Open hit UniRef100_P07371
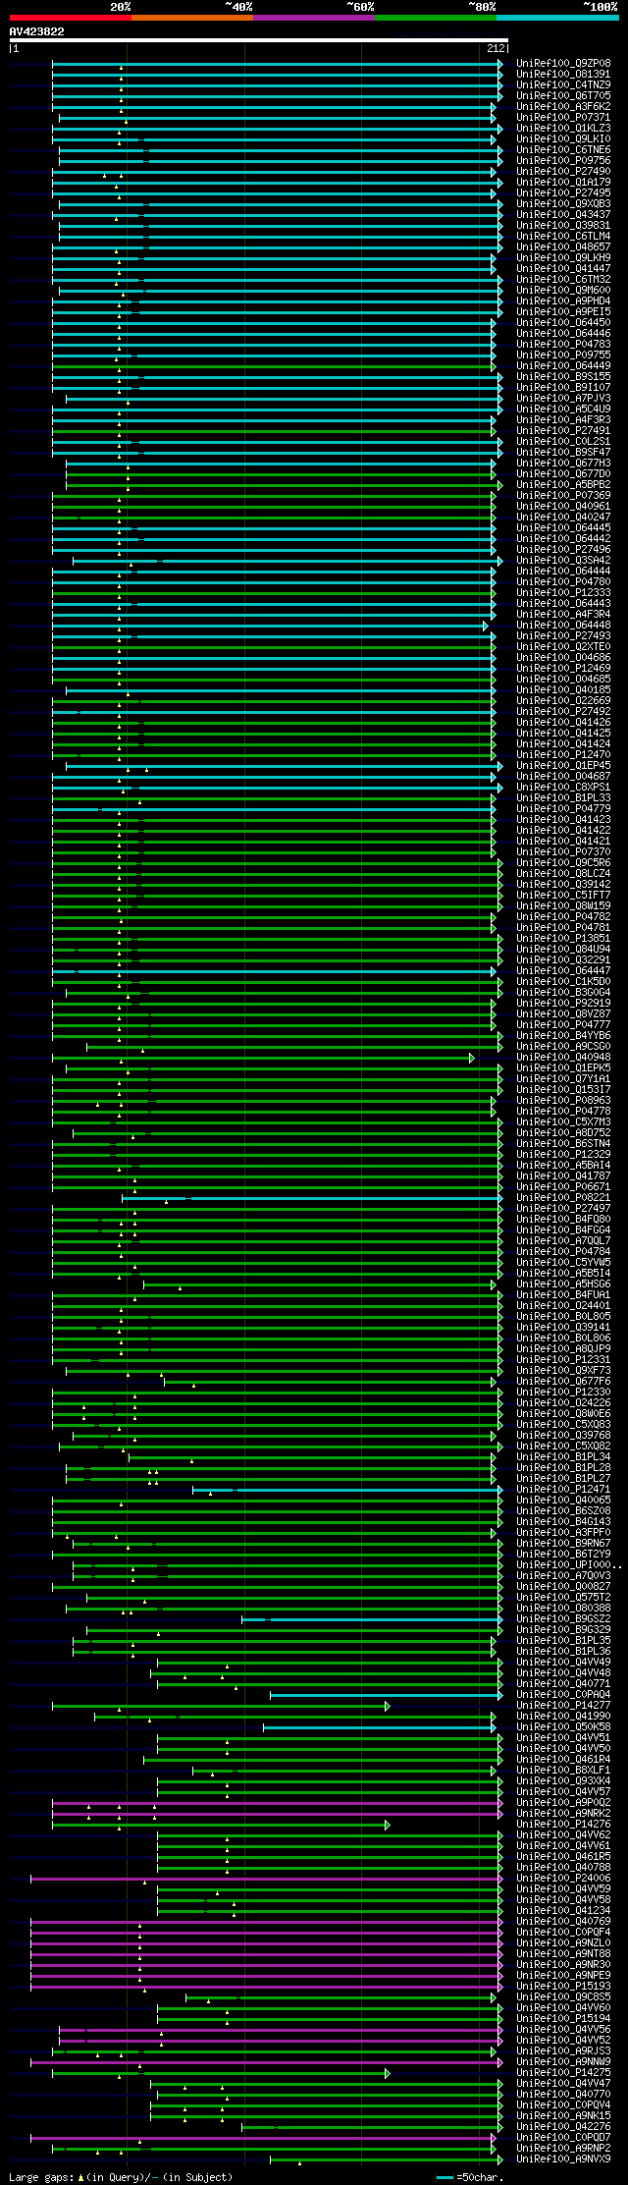 (563, 118)
